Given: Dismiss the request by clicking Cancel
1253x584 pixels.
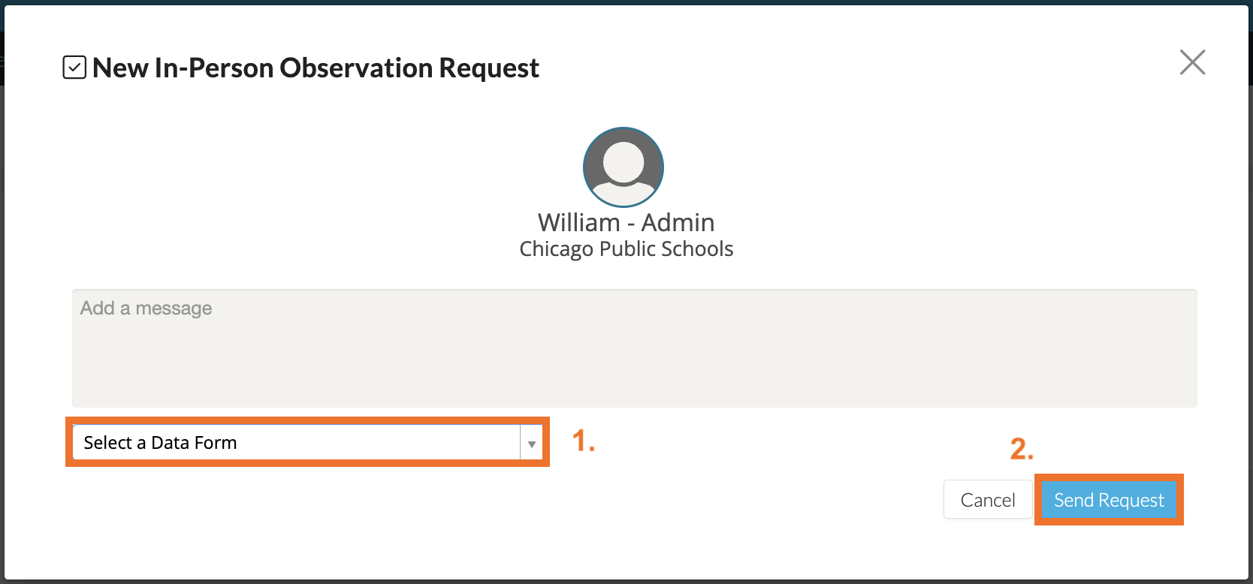Looking at the screenshot, I should click(987, 500).
